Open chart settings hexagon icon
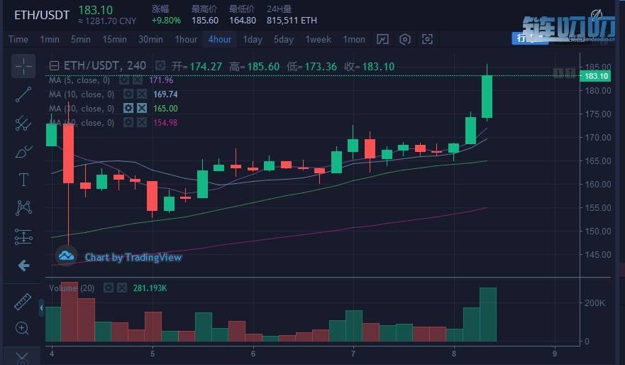The height and width of the screenshot is (365, 625). [x=405, y=39]
